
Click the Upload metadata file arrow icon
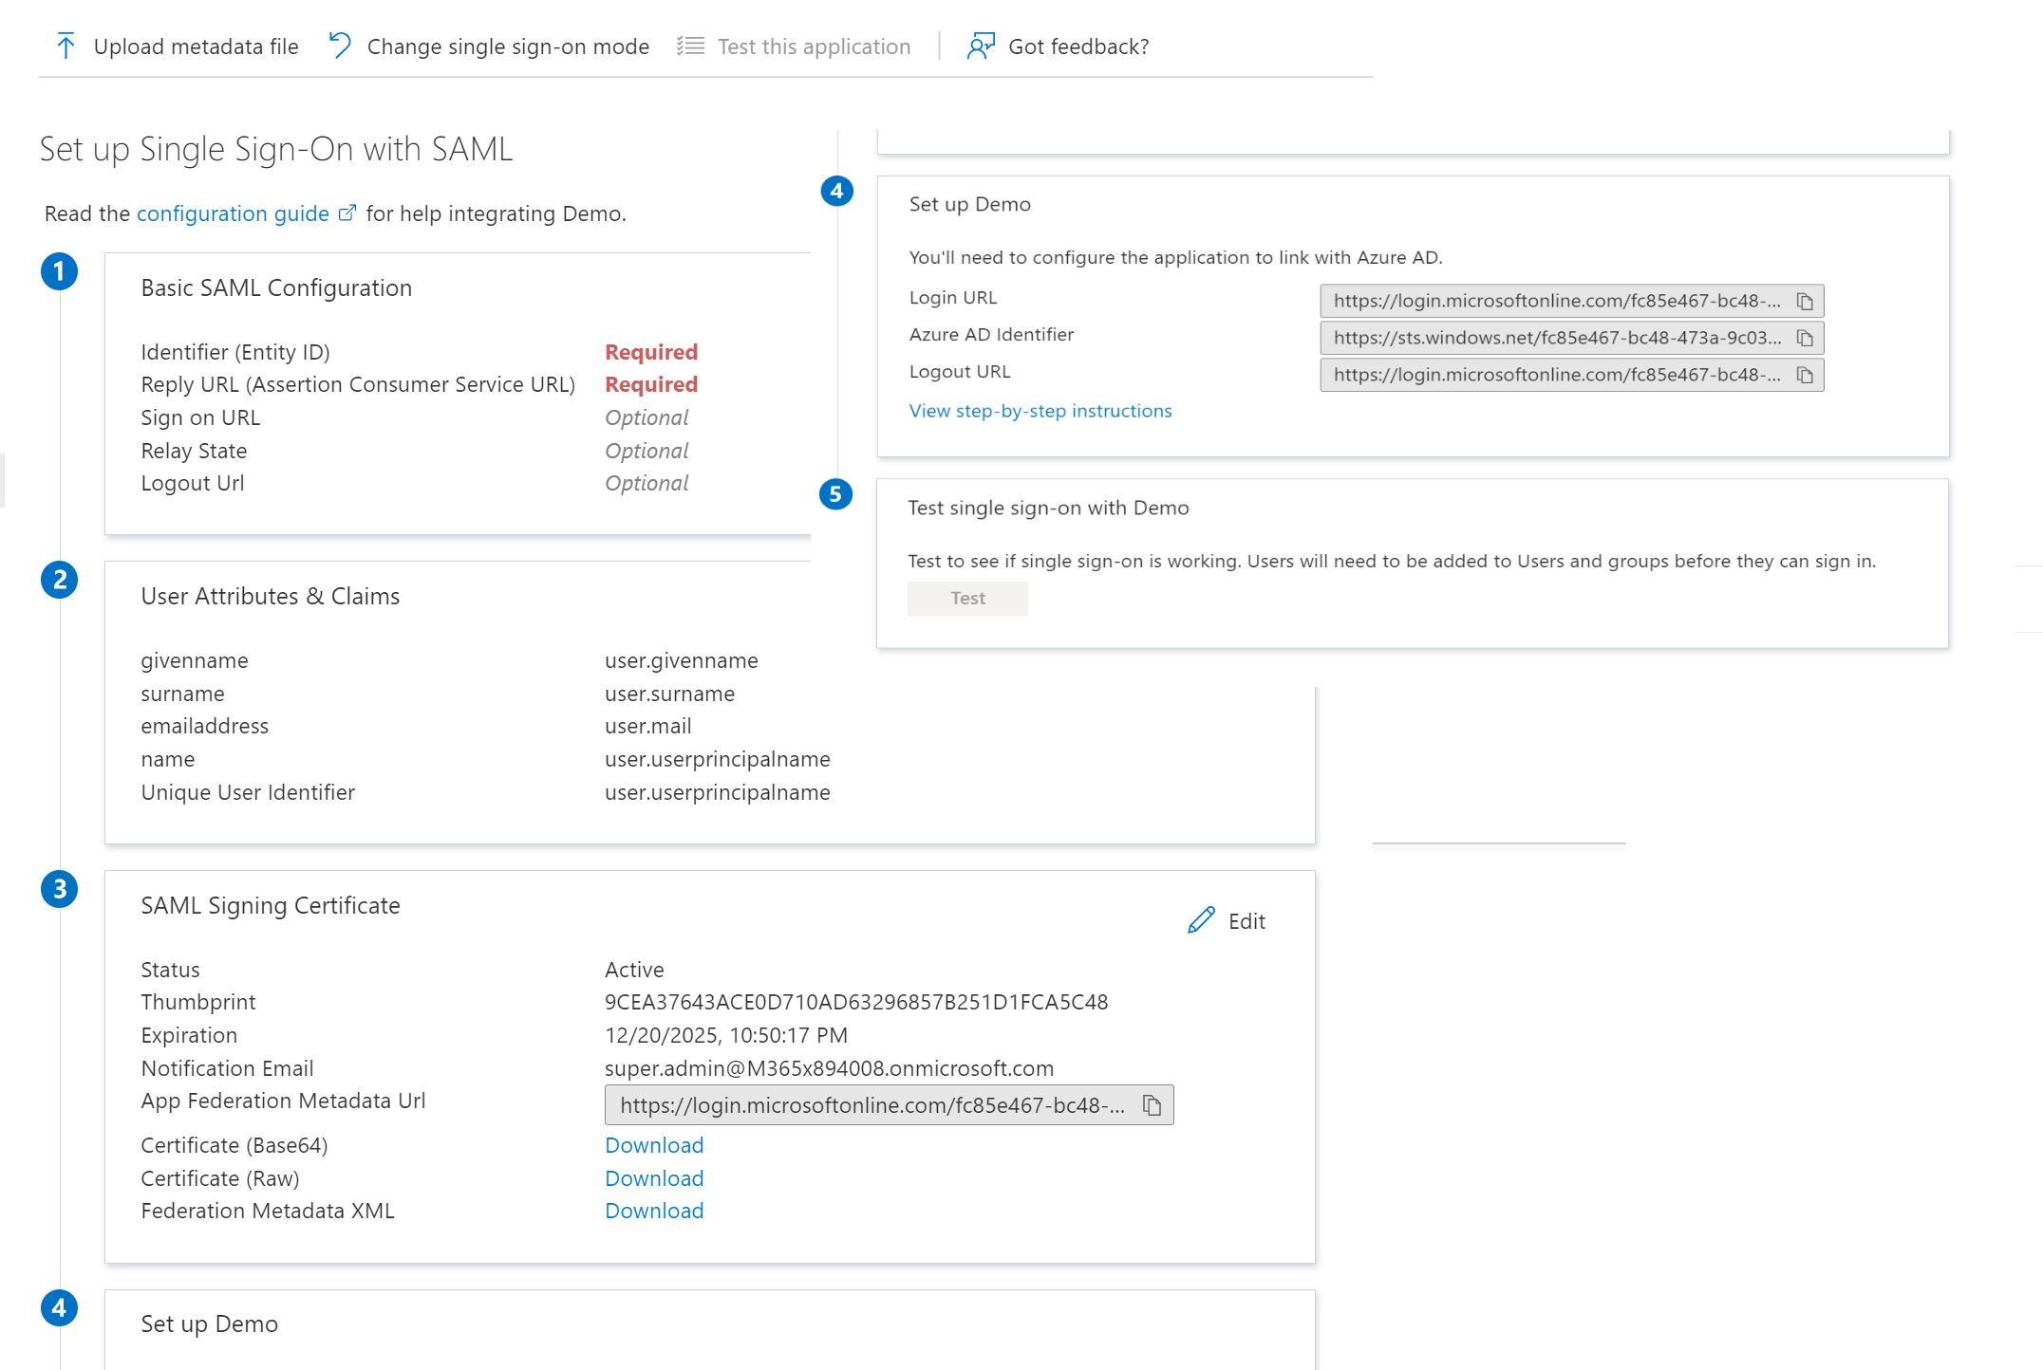(66, 46)
